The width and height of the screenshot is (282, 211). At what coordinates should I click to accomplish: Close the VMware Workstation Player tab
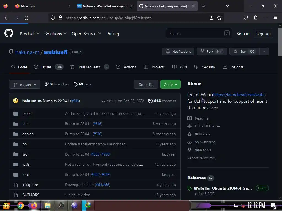pyautogui.click(x=131, y=6)
